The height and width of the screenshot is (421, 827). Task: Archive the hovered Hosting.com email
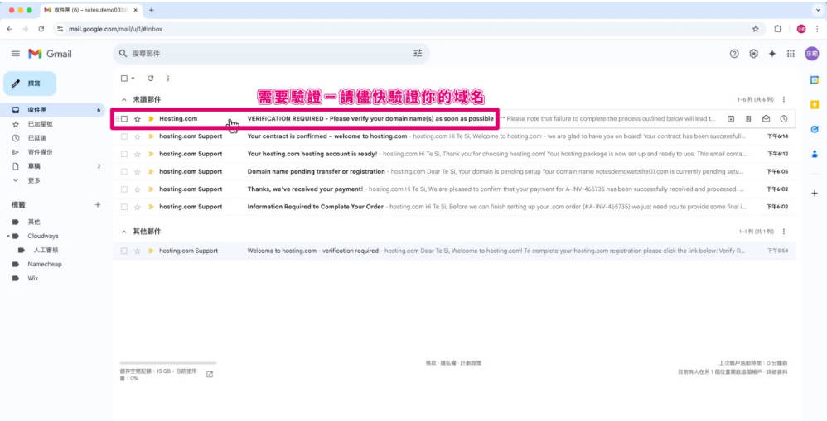731,119
